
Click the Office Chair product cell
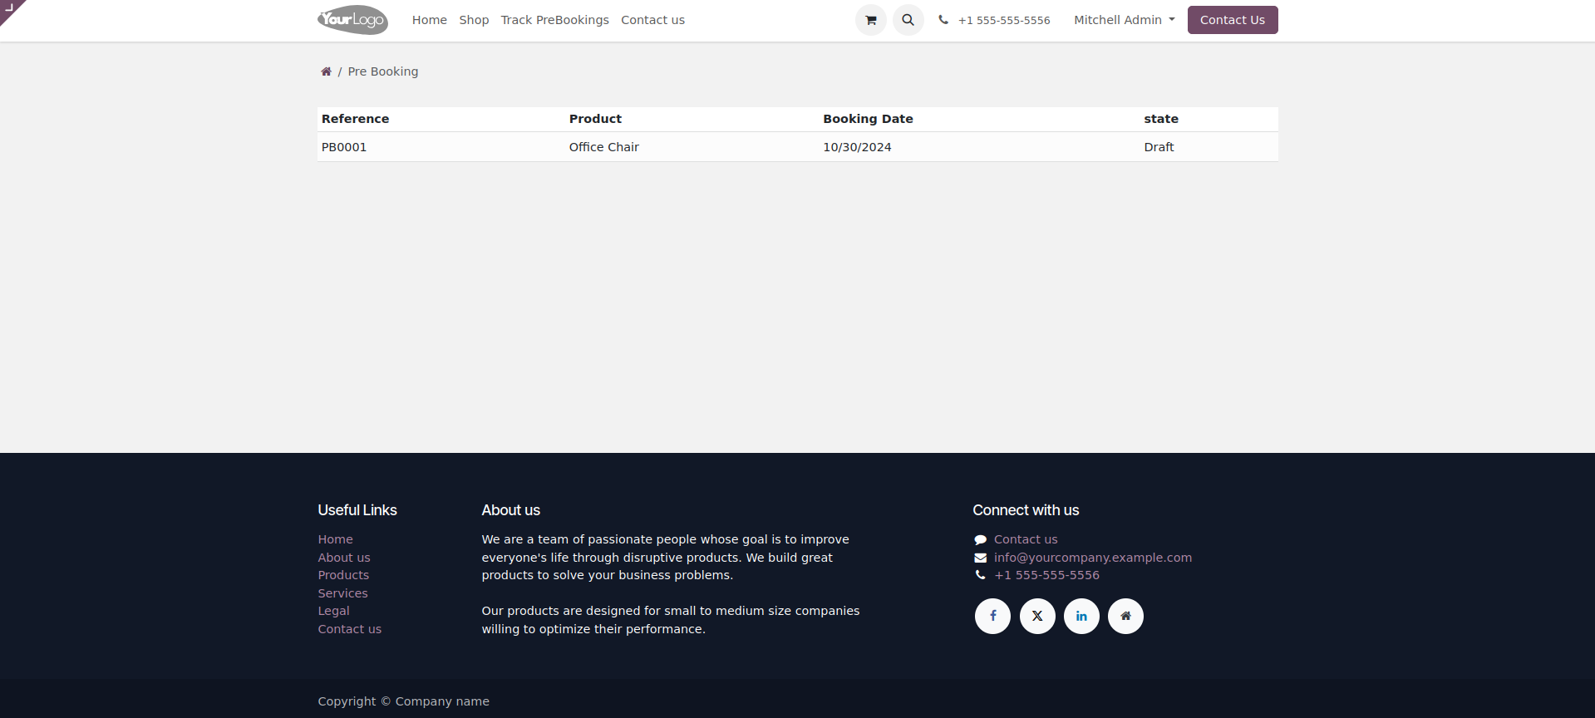click(x=604, y=147)
